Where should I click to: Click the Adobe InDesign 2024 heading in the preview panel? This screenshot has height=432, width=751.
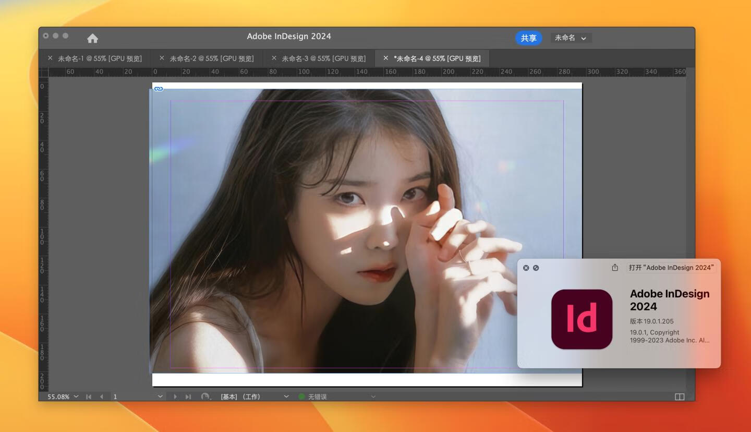[670, 300]
